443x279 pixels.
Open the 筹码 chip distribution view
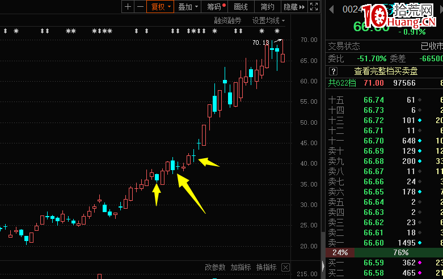pos(214,6)
